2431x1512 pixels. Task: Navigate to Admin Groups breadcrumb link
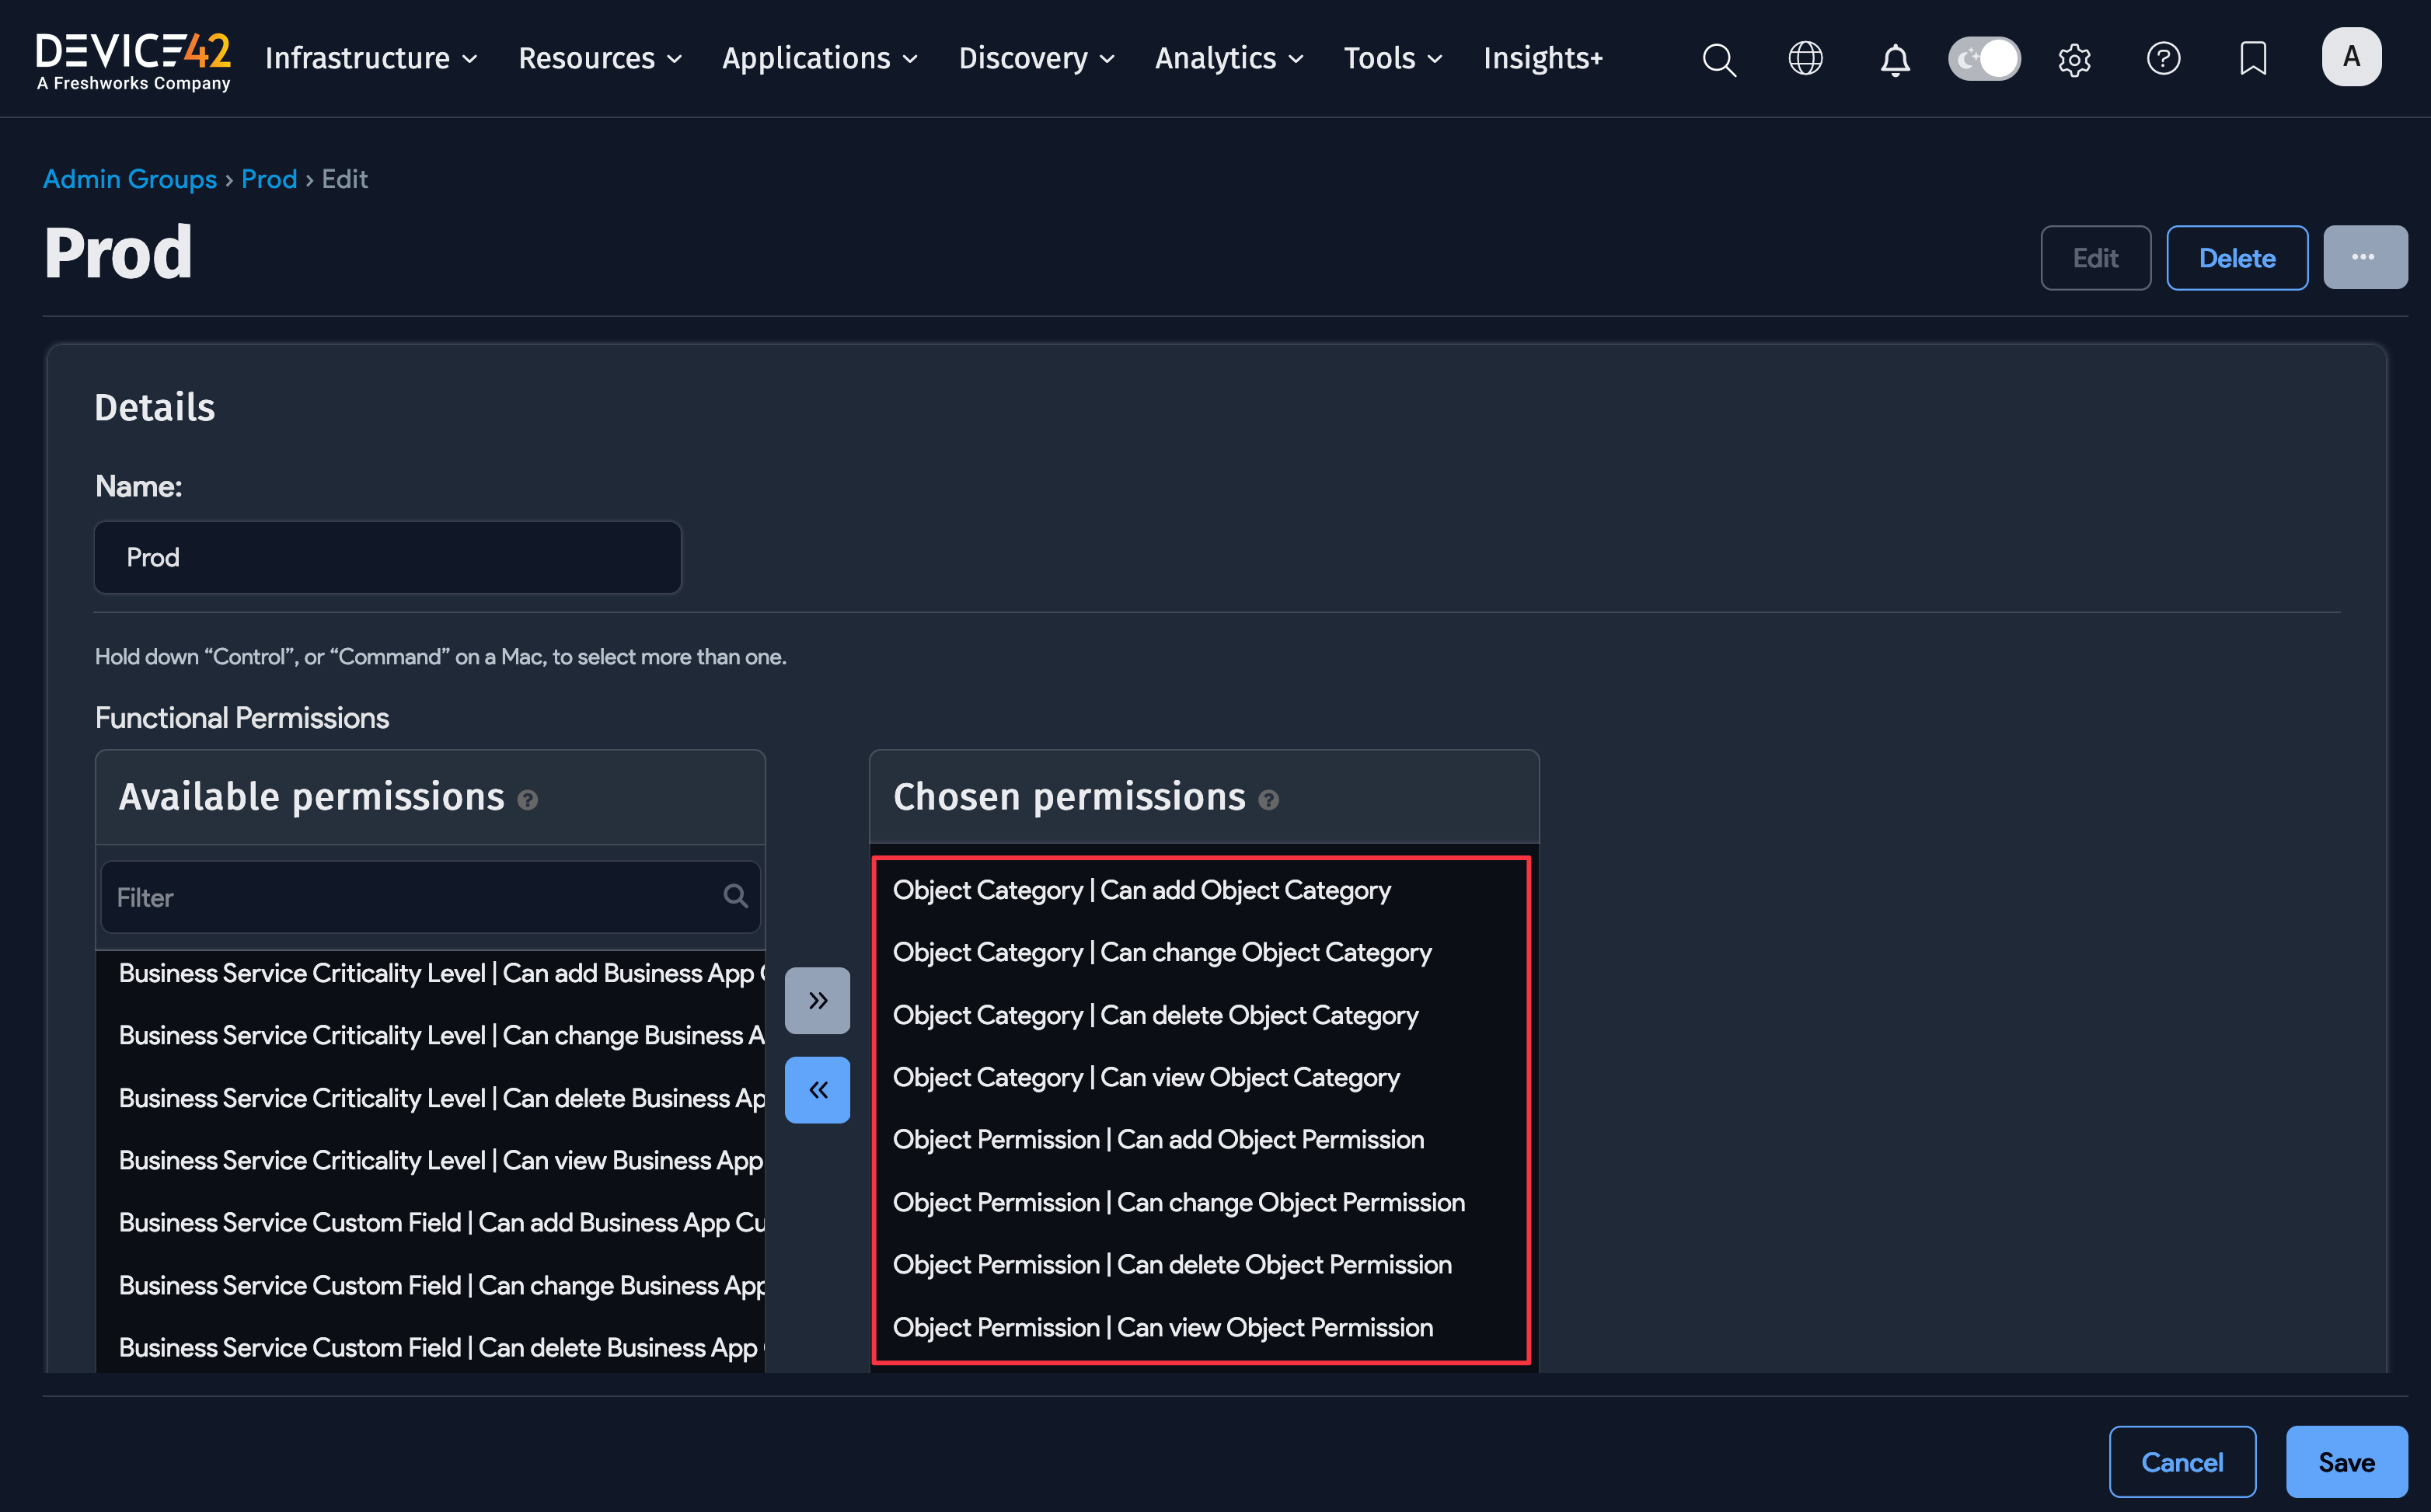130,179
